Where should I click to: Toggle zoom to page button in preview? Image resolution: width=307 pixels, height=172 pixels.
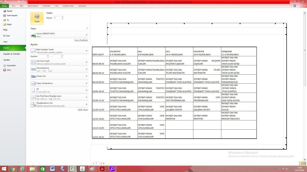click(x=304, y=163)
